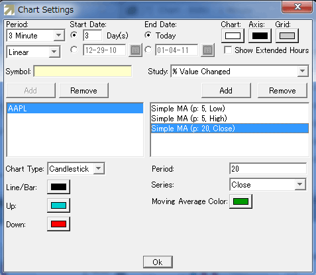
Task: Click the 01-04-11 end date field
Action: click(177, 50)
